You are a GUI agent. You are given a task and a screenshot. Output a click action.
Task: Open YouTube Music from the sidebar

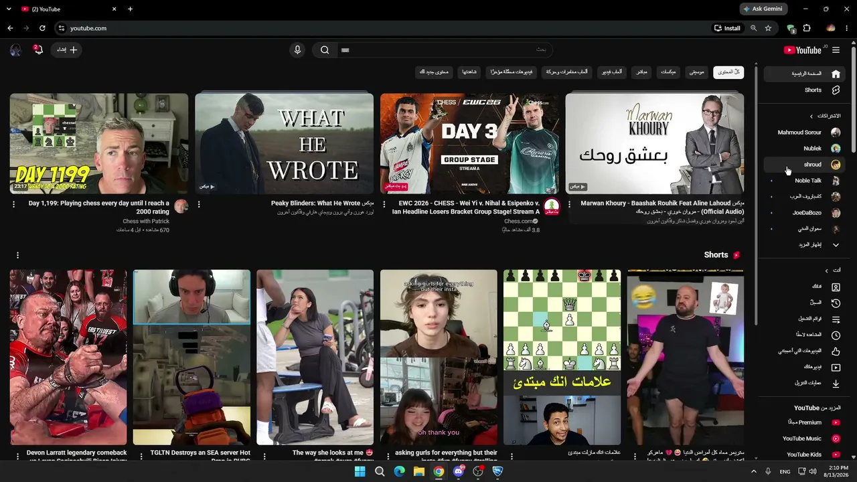(x=805, y=438)
